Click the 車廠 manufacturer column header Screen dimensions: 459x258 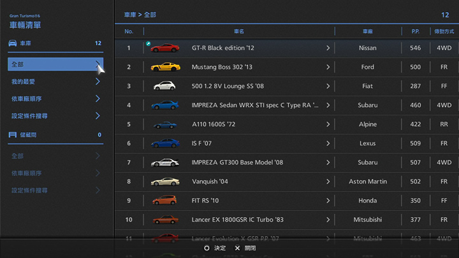point(367,31)
